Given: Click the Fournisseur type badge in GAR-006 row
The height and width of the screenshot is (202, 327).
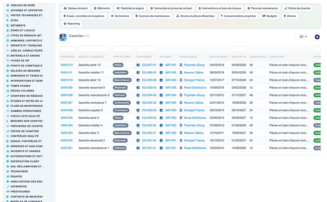Looking at the screenshot, I should click(121, 110).
